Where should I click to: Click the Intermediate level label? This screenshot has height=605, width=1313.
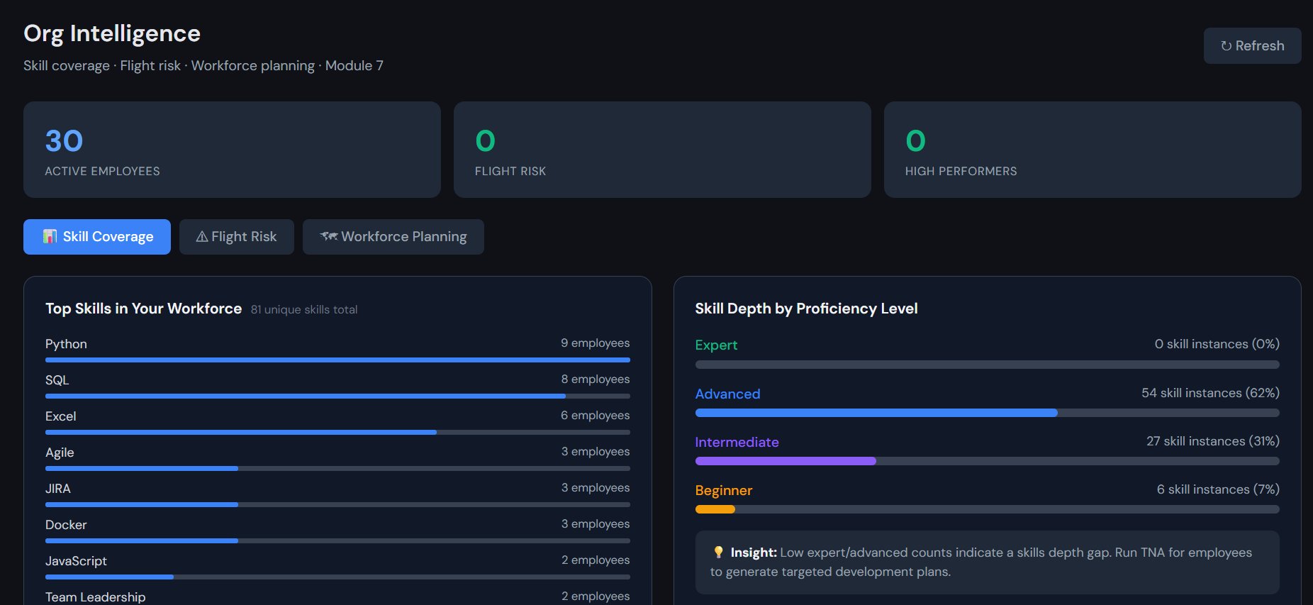pos(737,442)
